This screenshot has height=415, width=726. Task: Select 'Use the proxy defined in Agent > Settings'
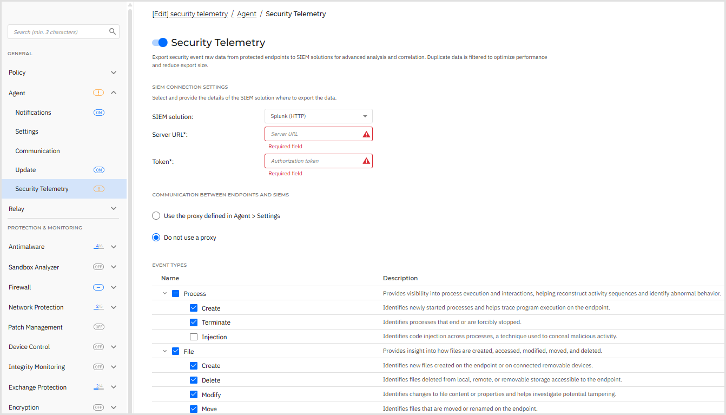(156, 216)
